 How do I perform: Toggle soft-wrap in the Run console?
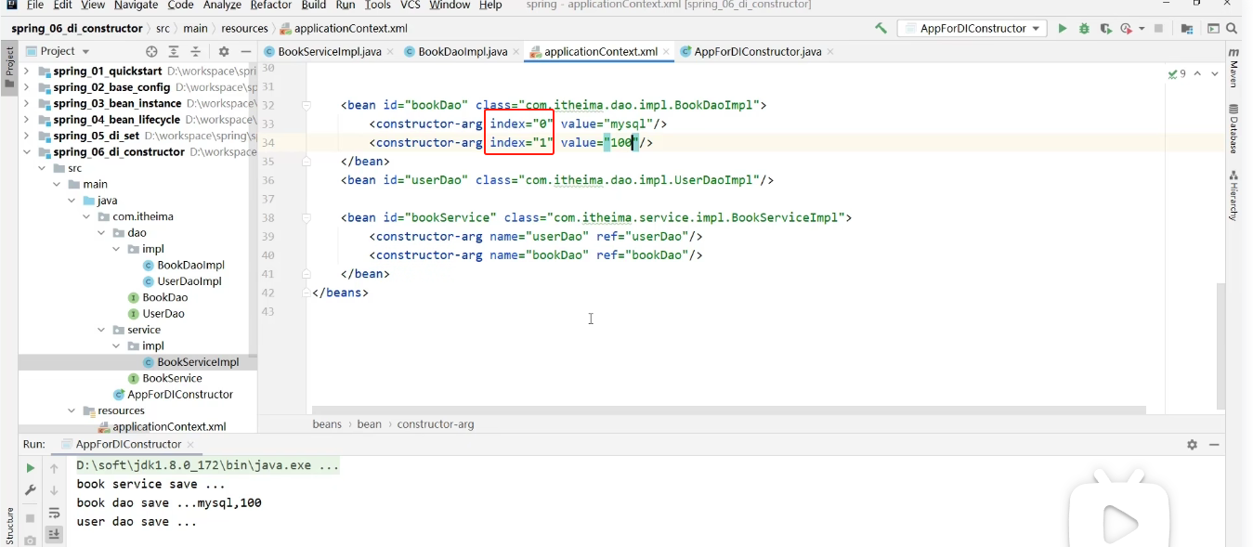(x=54, y=512)
